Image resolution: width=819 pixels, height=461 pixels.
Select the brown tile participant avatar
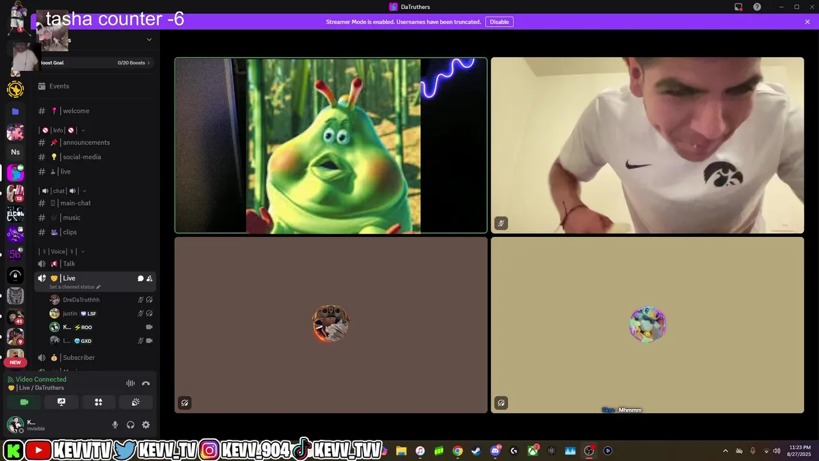(x=331, y=323)
